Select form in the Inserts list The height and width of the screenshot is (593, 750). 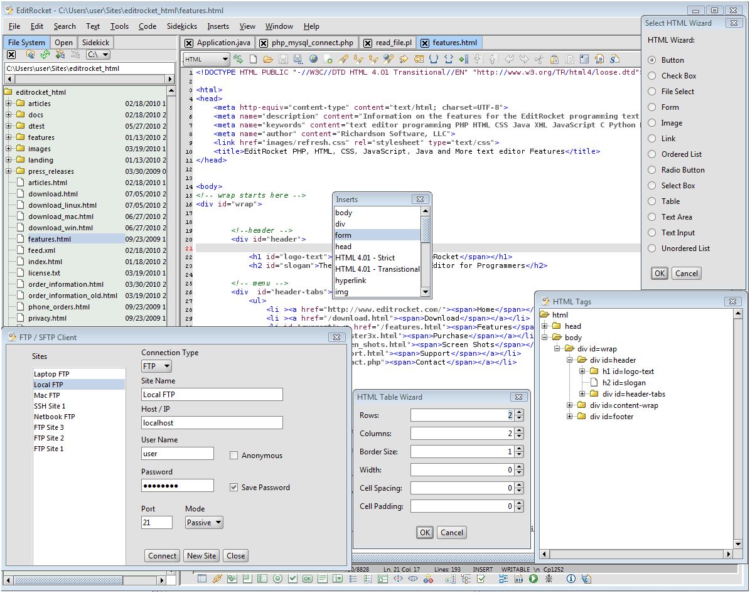343,235
